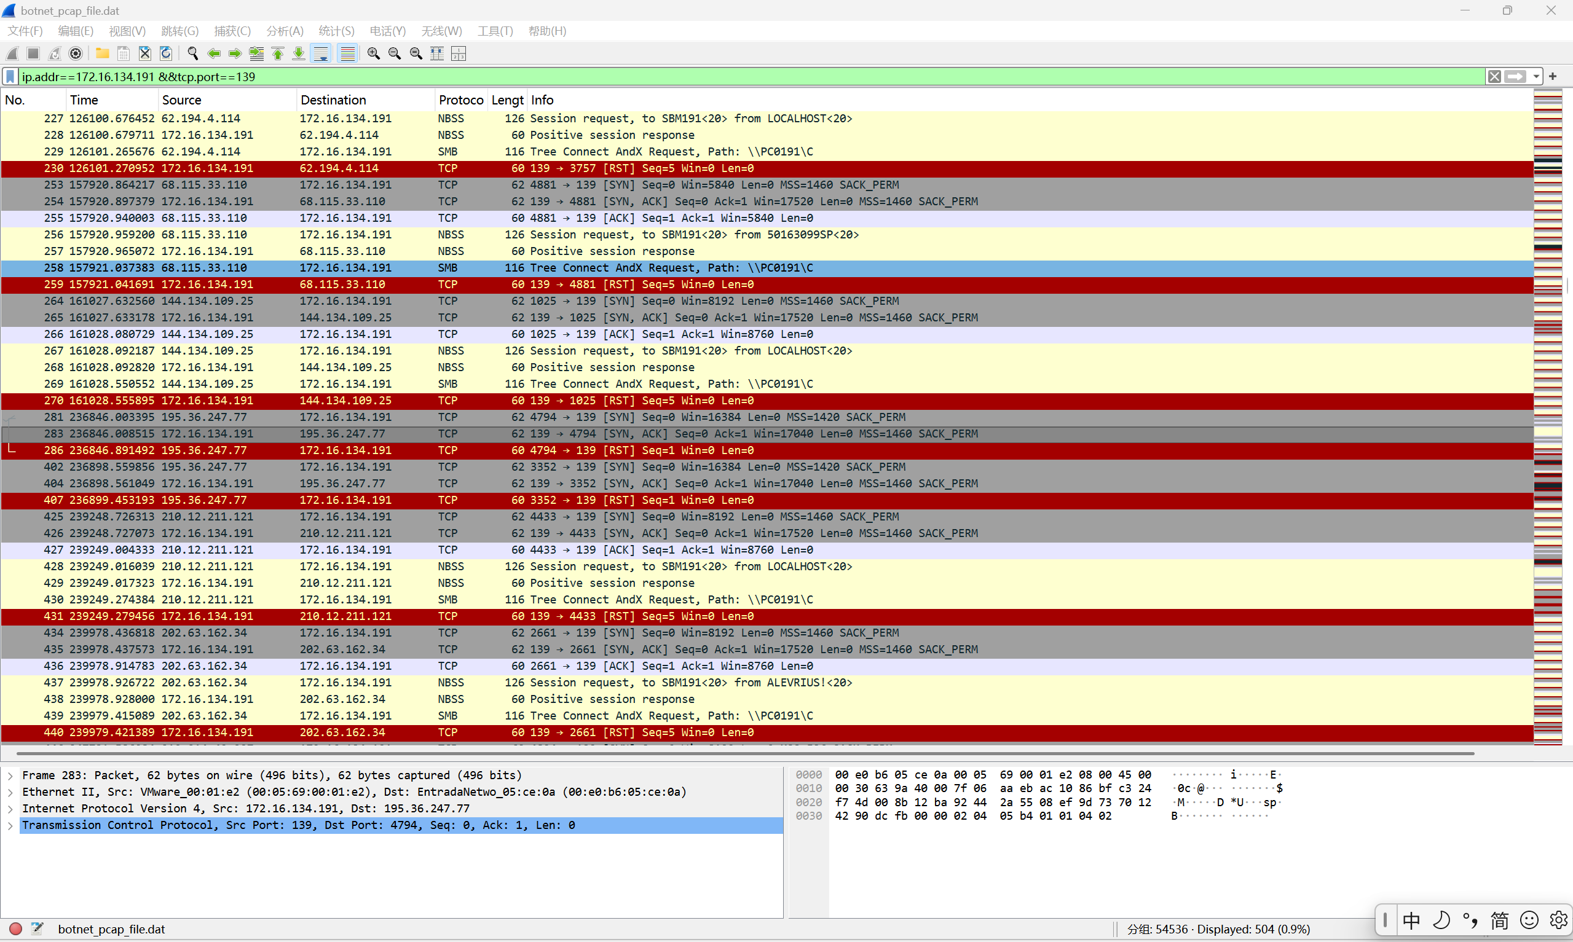
Task: Toggle packet list colorization
Action: coord(347,54)
